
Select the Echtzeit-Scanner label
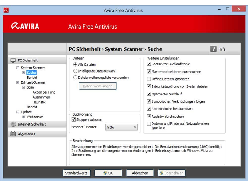[x=33, y=82]
